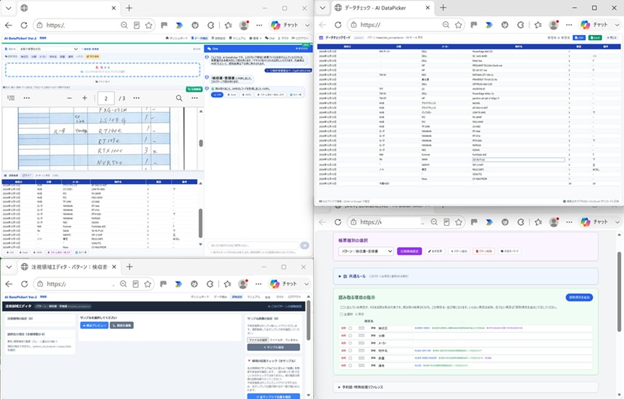This screenshot has height=399, width=624.
Task: Tick checkbox on the 物件名 item row
Action: coord(350,350)
